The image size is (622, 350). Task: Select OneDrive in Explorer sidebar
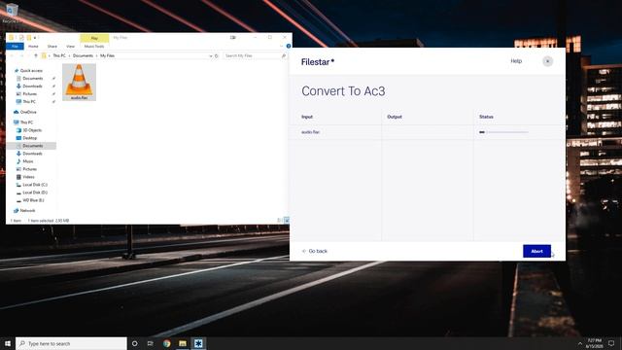pos(28,113)
